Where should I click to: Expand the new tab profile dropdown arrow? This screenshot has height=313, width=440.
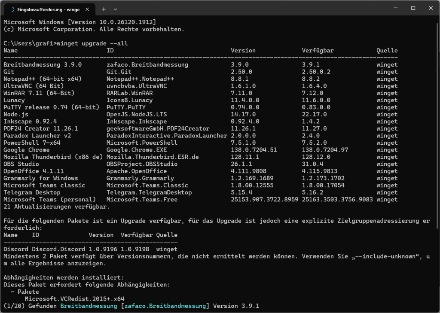[115, 9]
